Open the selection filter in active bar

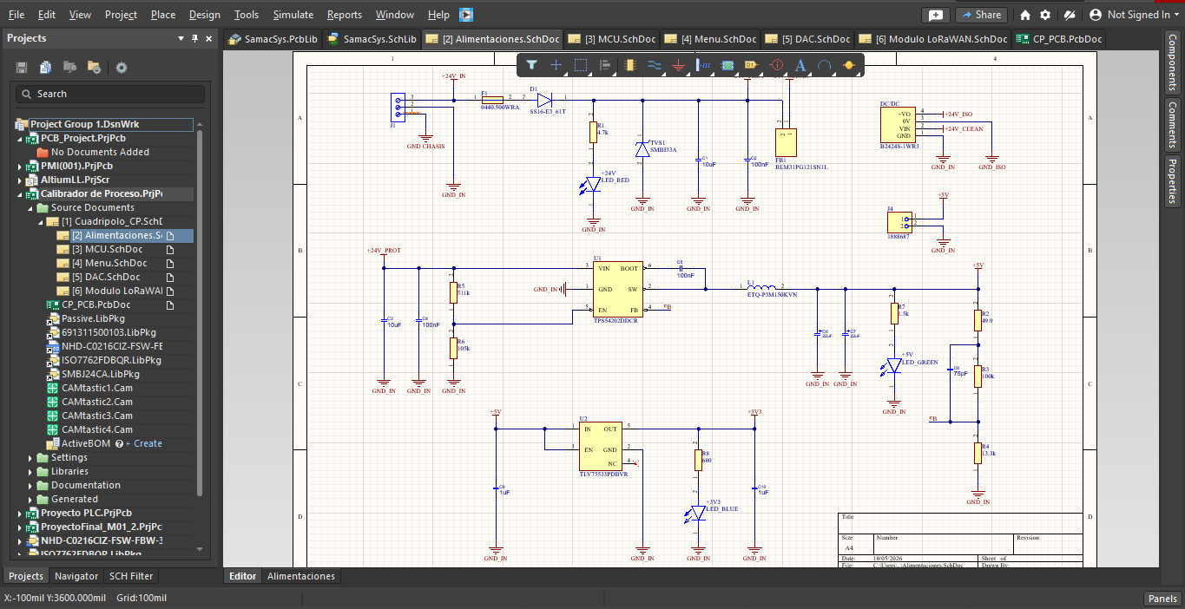(531, 65)
